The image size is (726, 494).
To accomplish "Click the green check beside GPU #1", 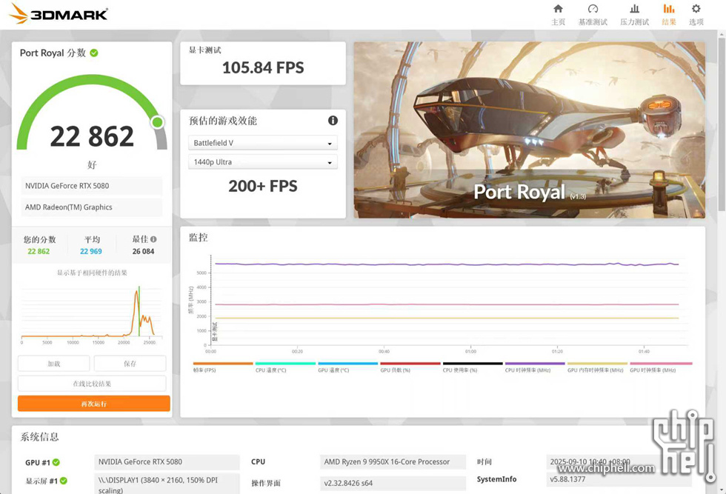I will tap(56, 462).
